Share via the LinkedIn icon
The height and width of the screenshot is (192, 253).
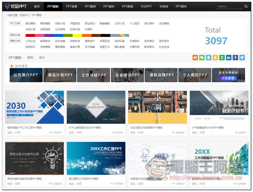pos(229,58)
